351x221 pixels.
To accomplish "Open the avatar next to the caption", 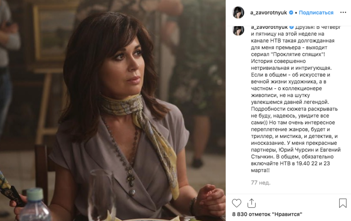I will pyautogui.click(x=238, y=30).
